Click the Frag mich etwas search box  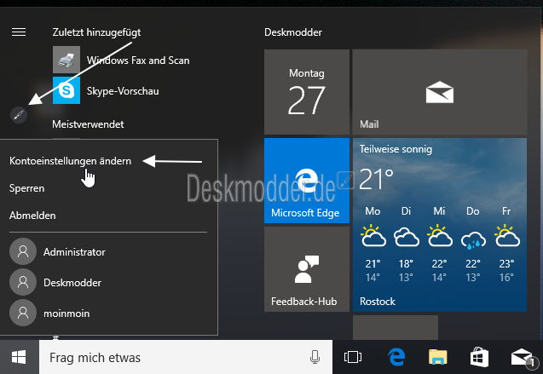186,357
